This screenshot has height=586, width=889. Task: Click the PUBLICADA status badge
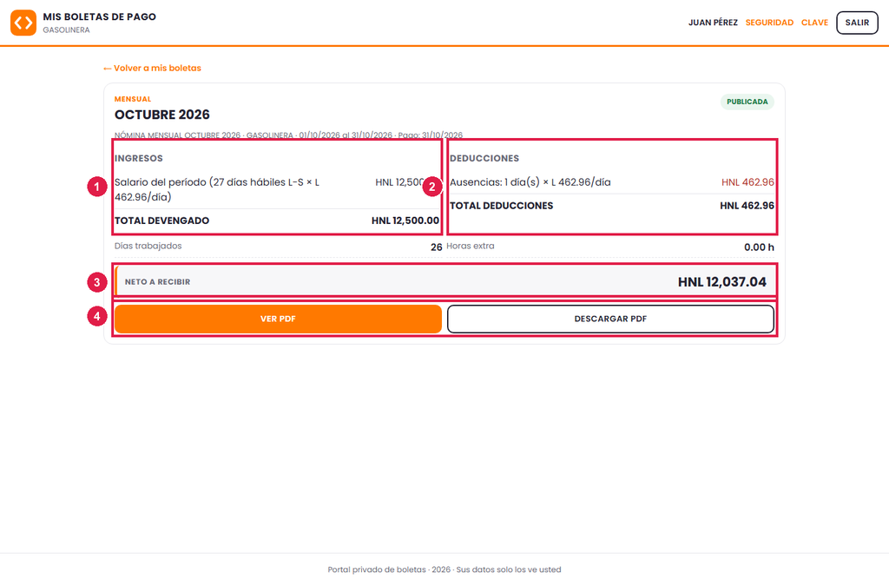pyautogui.click(x=747, y=102)
